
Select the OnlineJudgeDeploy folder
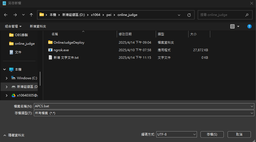click(69, 42)
